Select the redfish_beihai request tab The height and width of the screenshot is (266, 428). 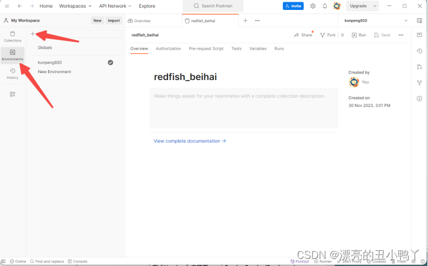coord(210,20)
